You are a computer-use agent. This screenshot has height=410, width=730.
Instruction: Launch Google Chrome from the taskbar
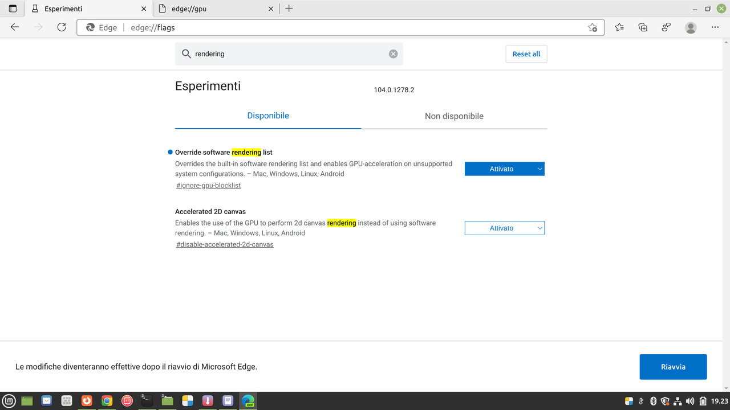coord(107,401)
